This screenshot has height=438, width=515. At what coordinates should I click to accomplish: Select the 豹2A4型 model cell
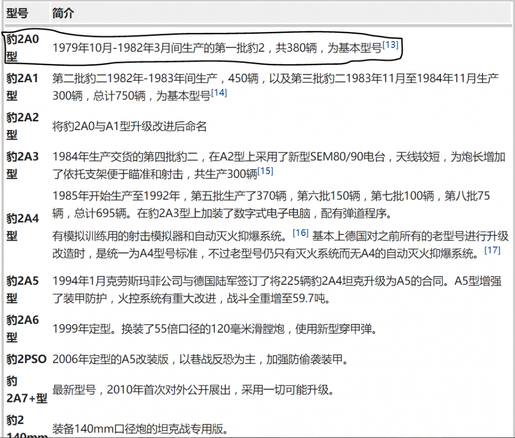[x=23, y=227]
